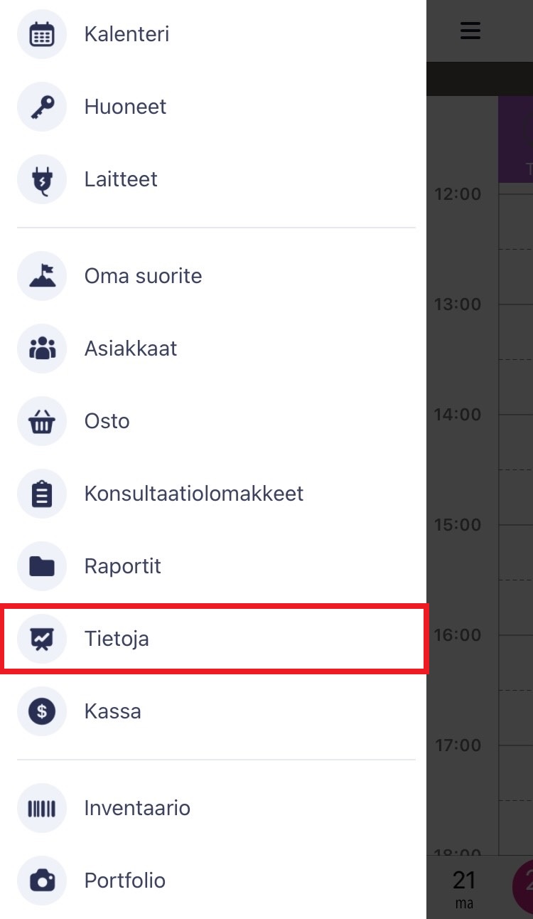Tap the Portfolio camera icon
Image resolution: width=533 pixels, height=919 pixels.
pos(42,881)
